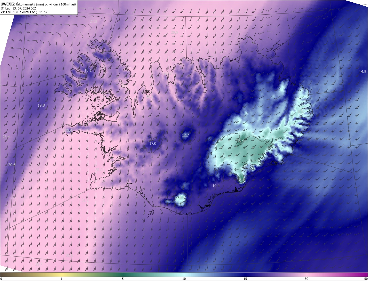Click the 30 tick on the color scale

[x=306, y=279]
